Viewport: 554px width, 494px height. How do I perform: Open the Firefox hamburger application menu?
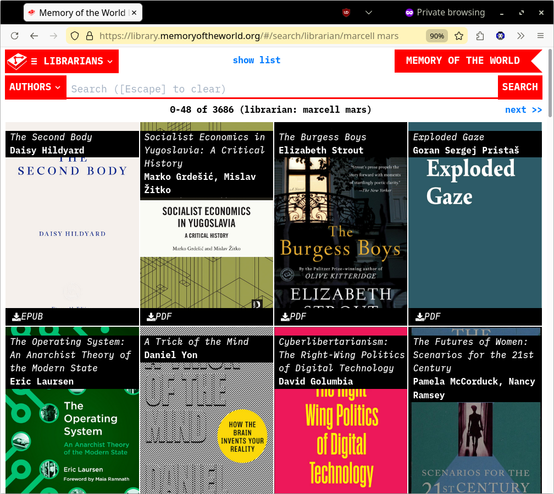click(x=541, y=36)
